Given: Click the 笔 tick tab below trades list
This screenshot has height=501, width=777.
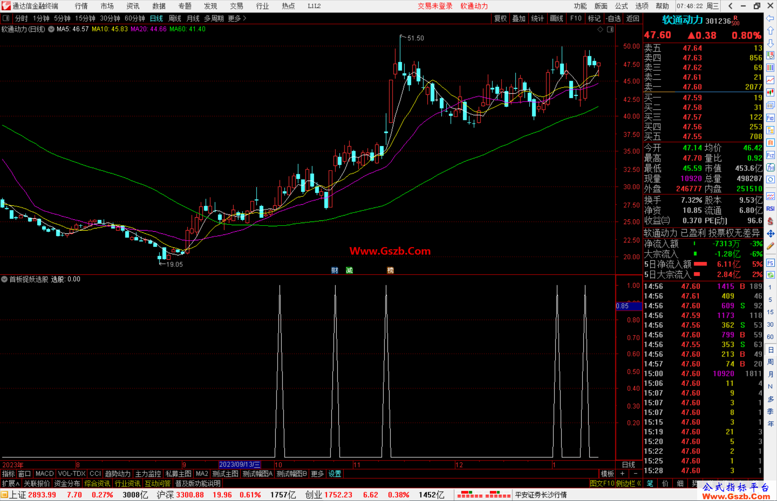Looking at the screenshot, I should pos(650,483).
